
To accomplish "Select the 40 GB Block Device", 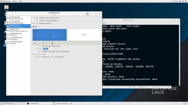I will point(19,34).
